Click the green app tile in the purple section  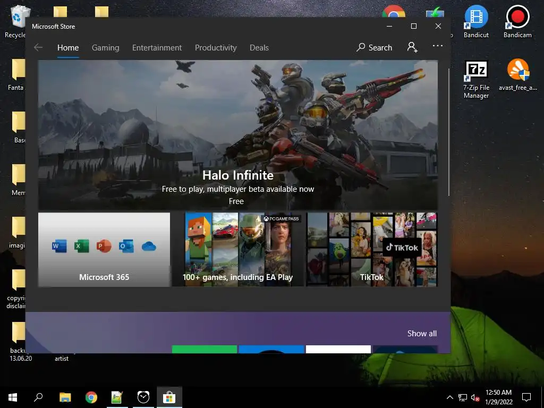pyautogui.click(x=205, y=349)
